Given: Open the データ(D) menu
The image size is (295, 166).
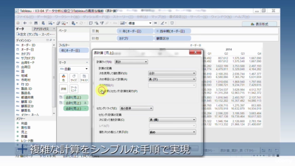Looking at the screenshot, I should coord(44,17).
